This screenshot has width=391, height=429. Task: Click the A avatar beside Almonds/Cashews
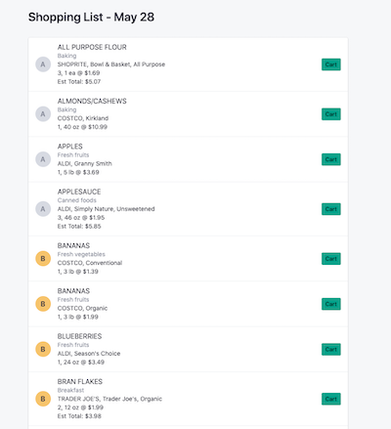point(43,114)
